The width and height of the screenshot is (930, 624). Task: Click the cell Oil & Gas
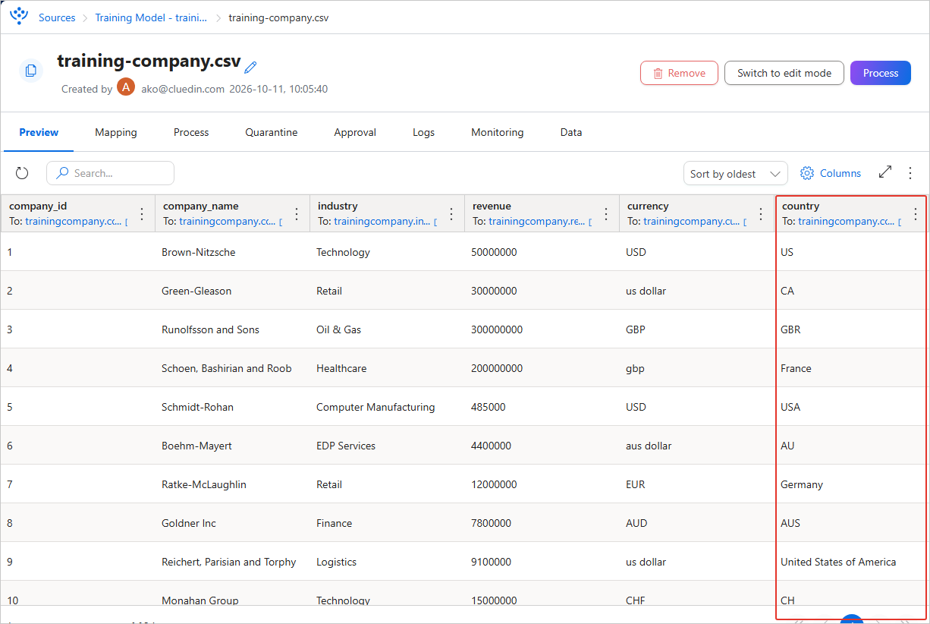click(x=339, y=329)
